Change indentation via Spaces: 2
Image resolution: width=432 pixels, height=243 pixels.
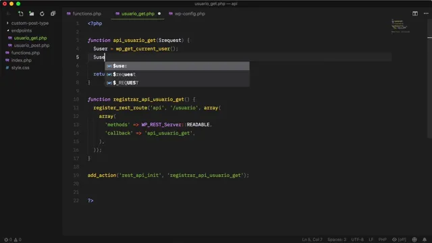(337, 240)
